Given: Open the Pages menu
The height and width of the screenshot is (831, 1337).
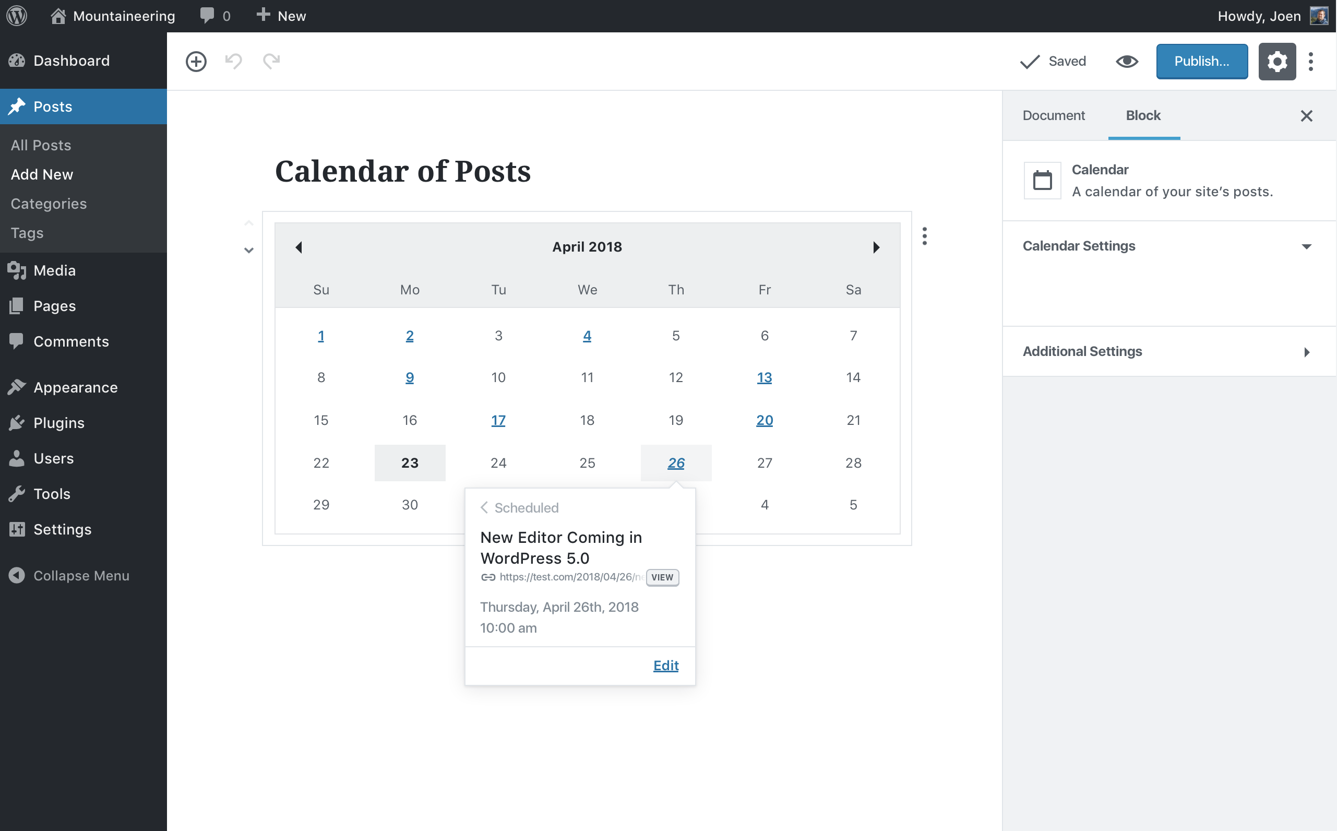Looking at the screenshot, I should 83,305.
